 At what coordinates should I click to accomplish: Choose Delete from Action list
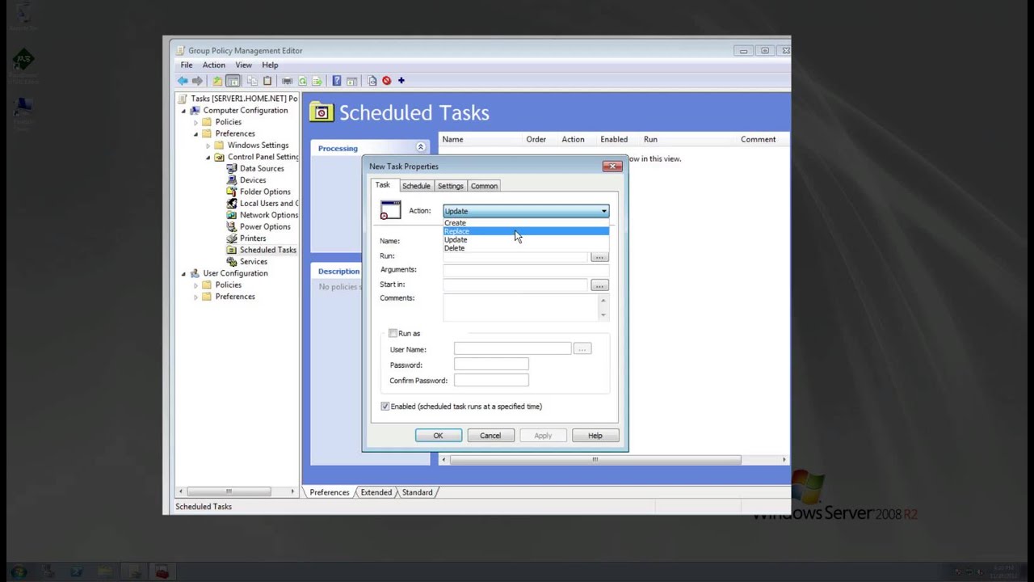[526, 248]
